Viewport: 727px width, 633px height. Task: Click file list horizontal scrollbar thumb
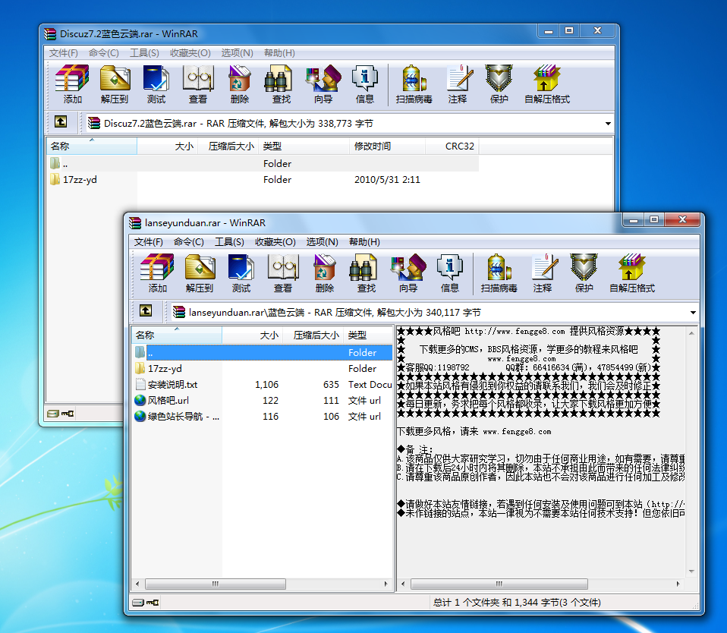point(215,584)
